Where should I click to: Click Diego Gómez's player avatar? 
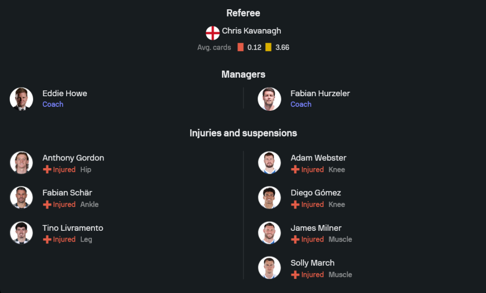click(269, 198)
